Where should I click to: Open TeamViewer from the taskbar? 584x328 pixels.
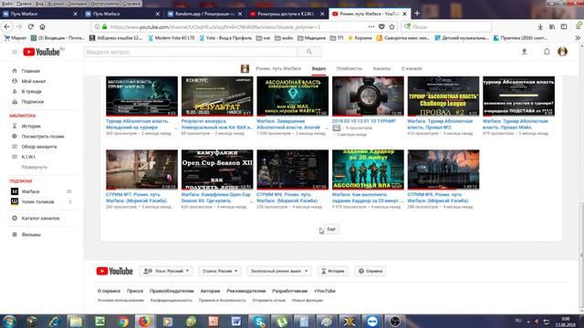click(x=372, y=322)
